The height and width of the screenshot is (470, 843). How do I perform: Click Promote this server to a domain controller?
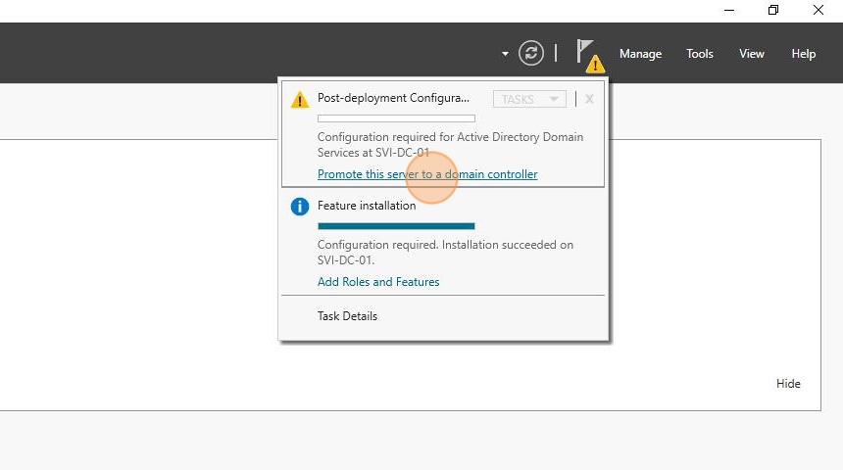click(x=427, y=174)
